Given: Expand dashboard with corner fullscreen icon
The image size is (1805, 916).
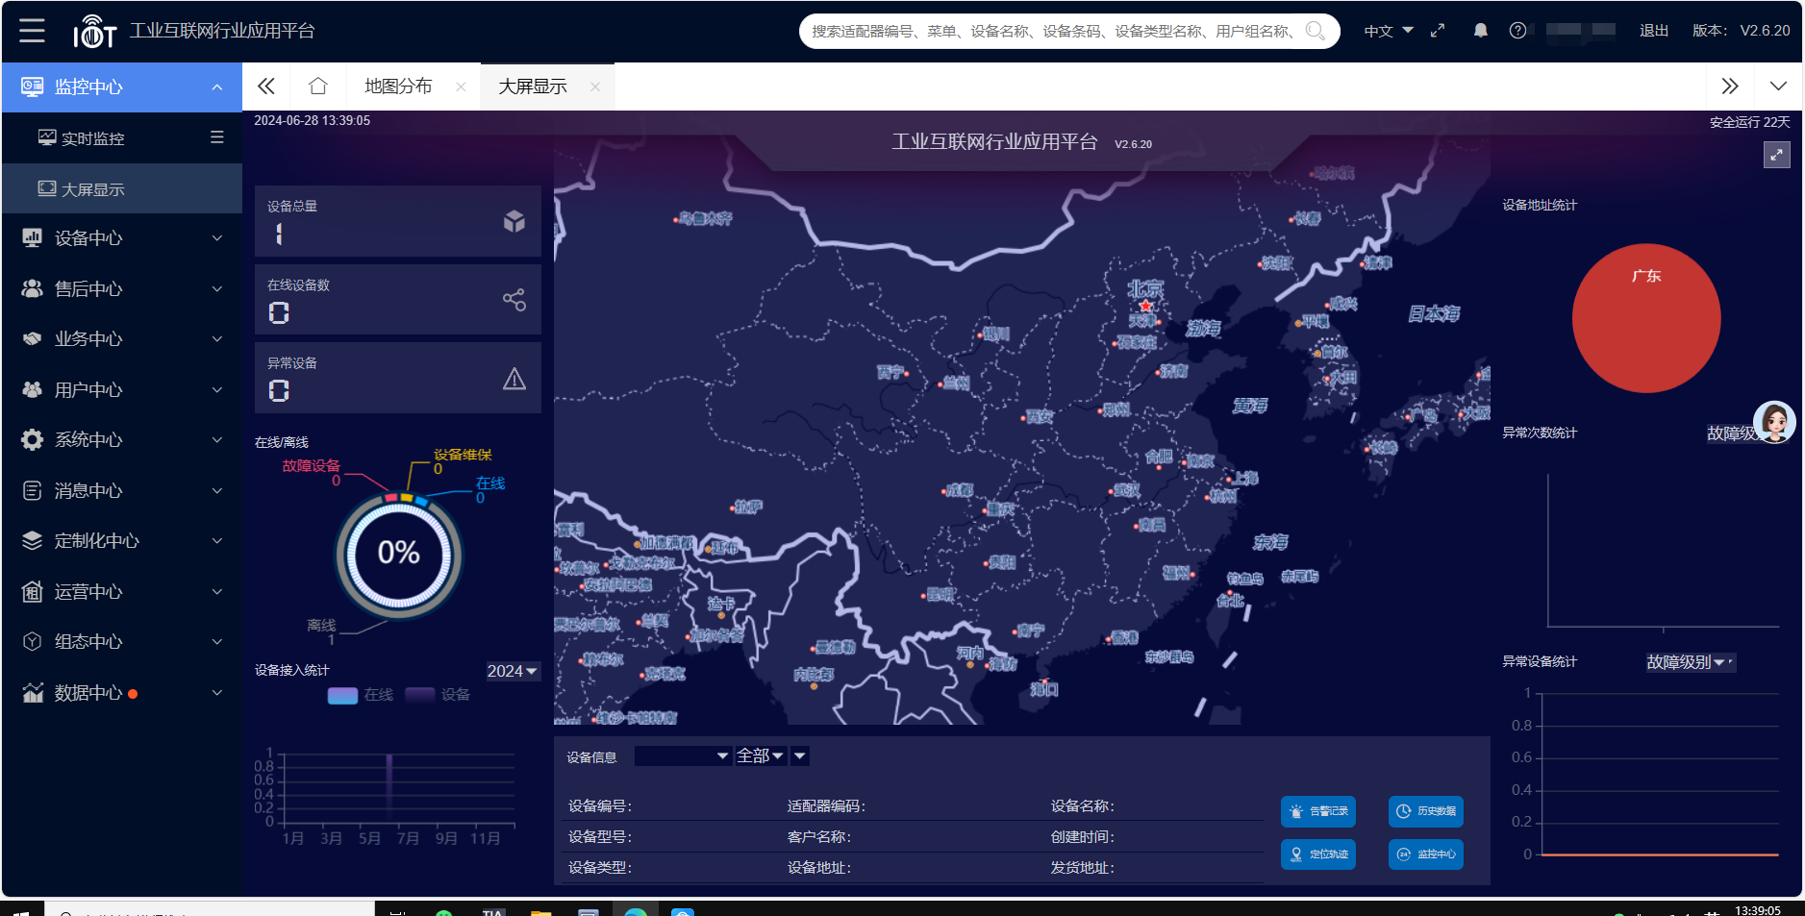Looking at the screenshot, I should (1776, 155).
